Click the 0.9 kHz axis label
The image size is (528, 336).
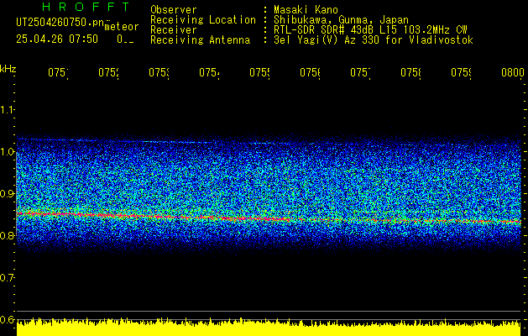pos(7,194)
